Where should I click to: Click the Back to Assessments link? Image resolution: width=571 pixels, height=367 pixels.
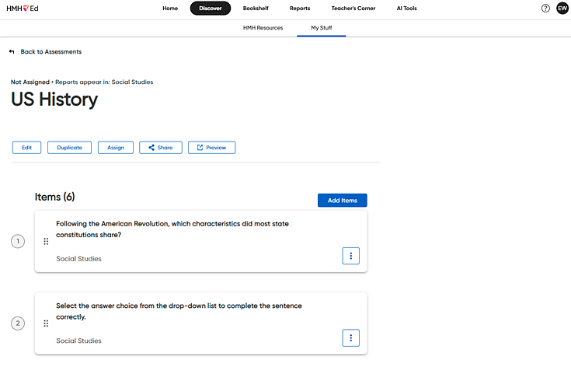click(51, 52)
